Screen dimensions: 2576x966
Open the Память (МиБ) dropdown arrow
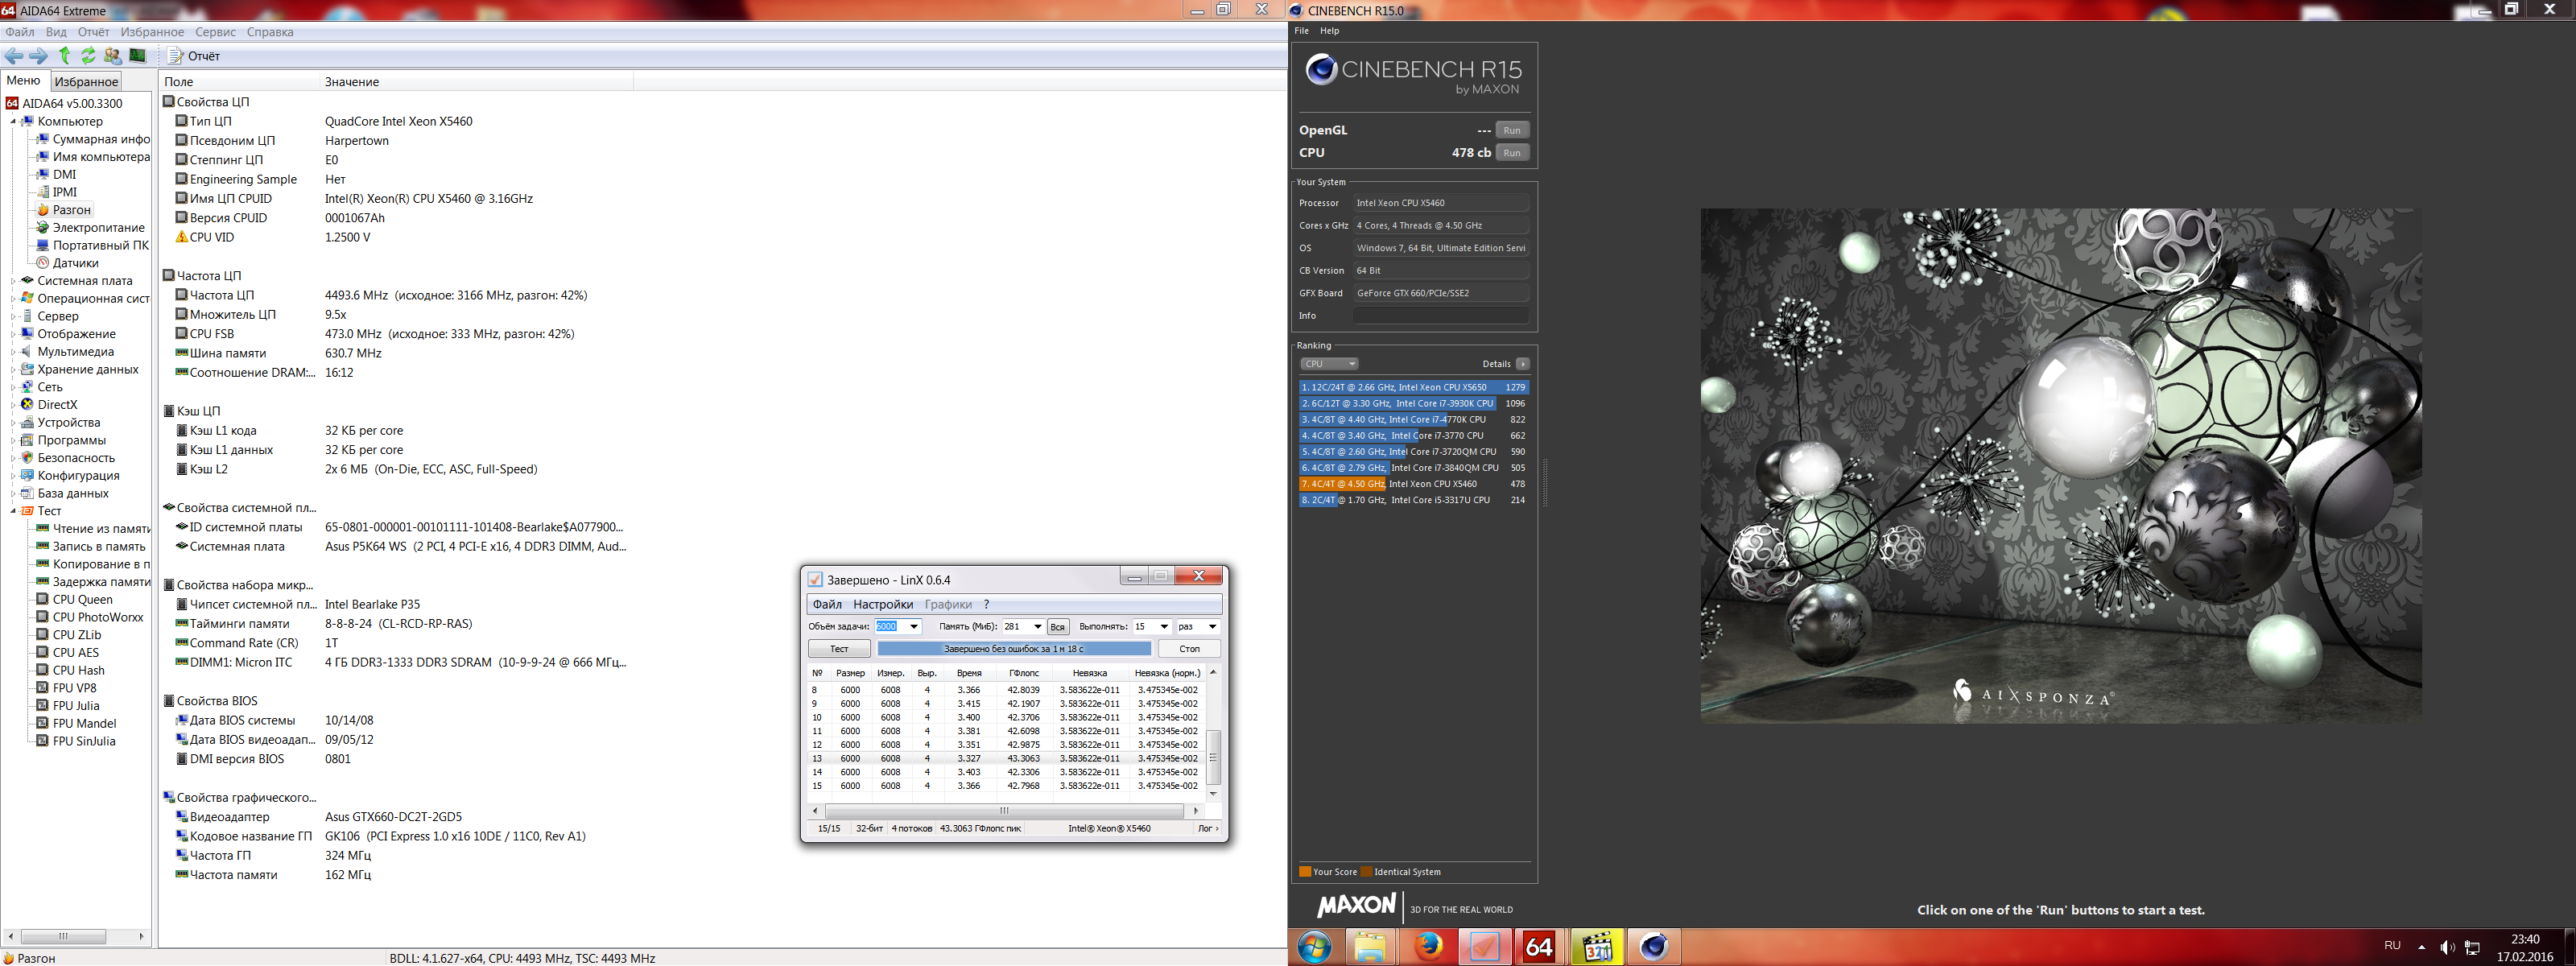click(1037, 627)
